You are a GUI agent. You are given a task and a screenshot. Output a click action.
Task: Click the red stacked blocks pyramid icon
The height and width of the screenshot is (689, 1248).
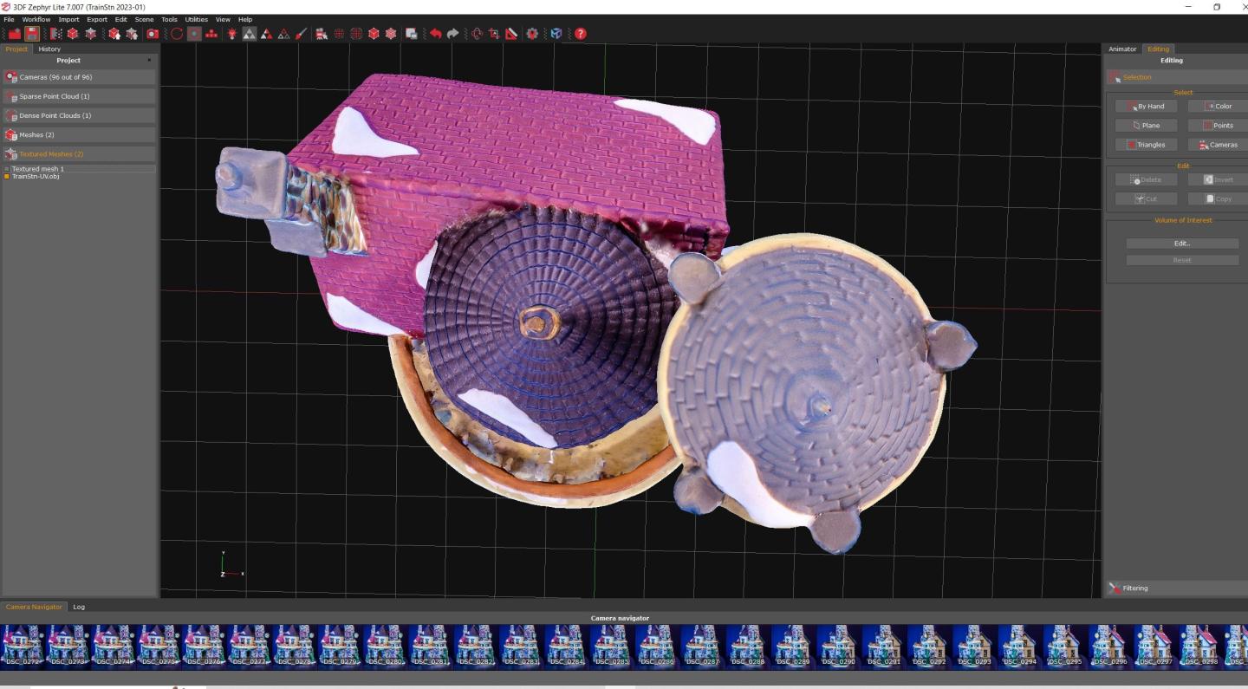(211, 34)
